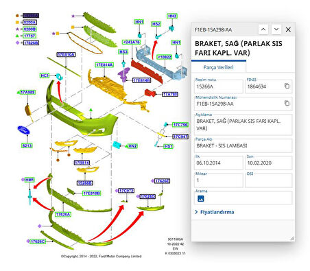Screen dimensions: 310x271
Task: Select the purple bracket part near 17E814B
Action: pos(124,74)
